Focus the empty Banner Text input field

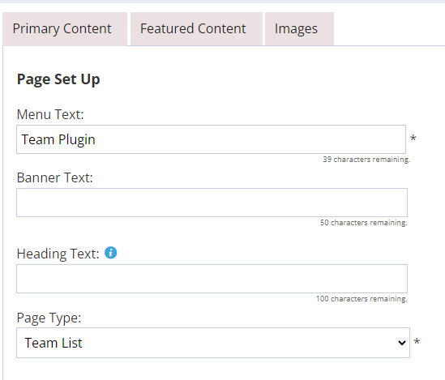[x=212, y=203]
